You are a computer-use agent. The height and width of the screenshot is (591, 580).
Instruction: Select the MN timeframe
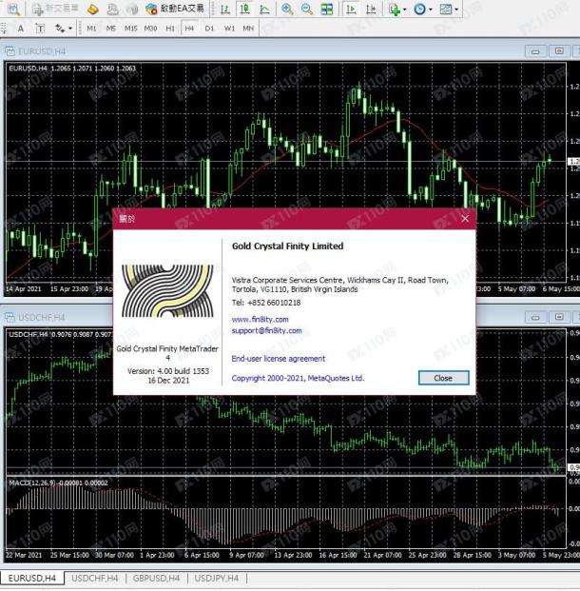coord(248,29)
